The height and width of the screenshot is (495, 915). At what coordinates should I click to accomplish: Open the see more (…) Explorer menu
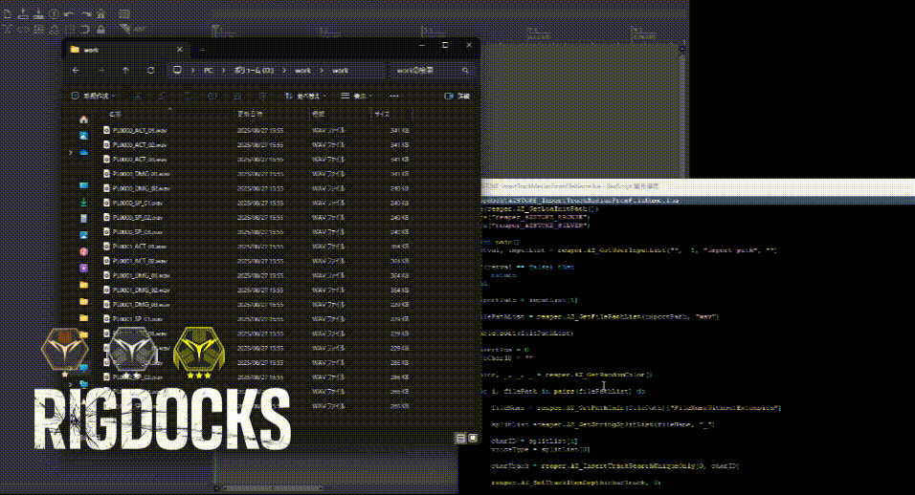pyautogui.click(x=394, y=96)
